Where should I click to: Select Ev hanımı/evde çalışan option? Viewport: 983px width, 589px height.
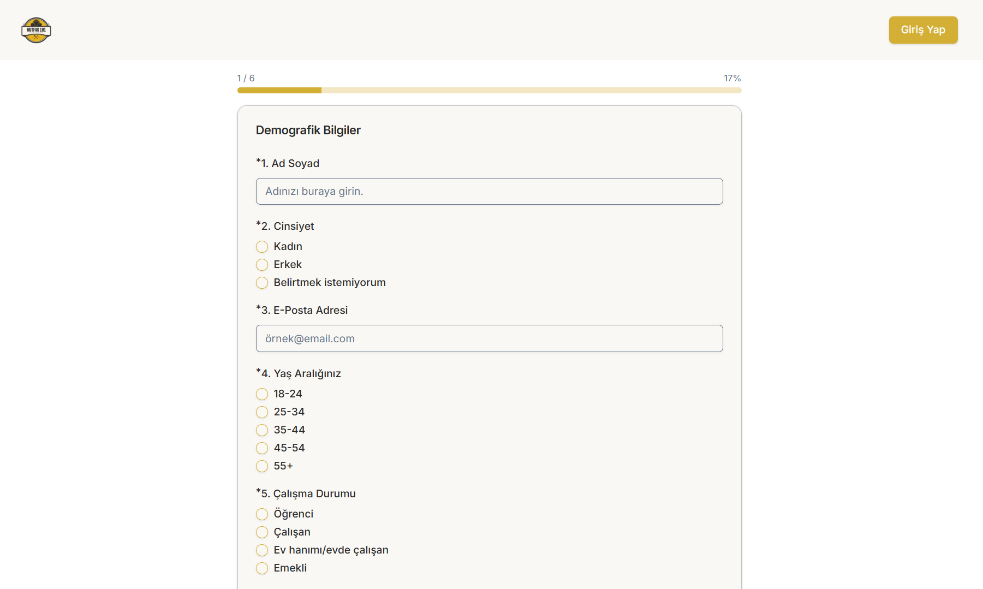point(262,550)
